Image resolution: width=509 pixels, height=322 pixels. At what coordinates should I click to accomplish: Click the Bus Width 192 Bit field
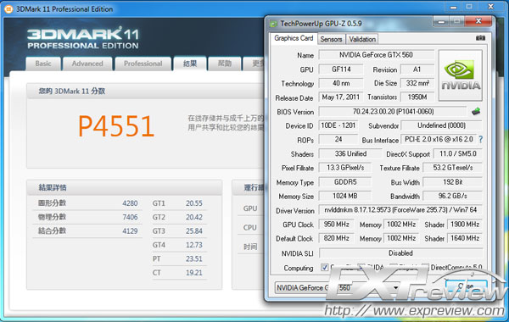click(x=453, y=182)
